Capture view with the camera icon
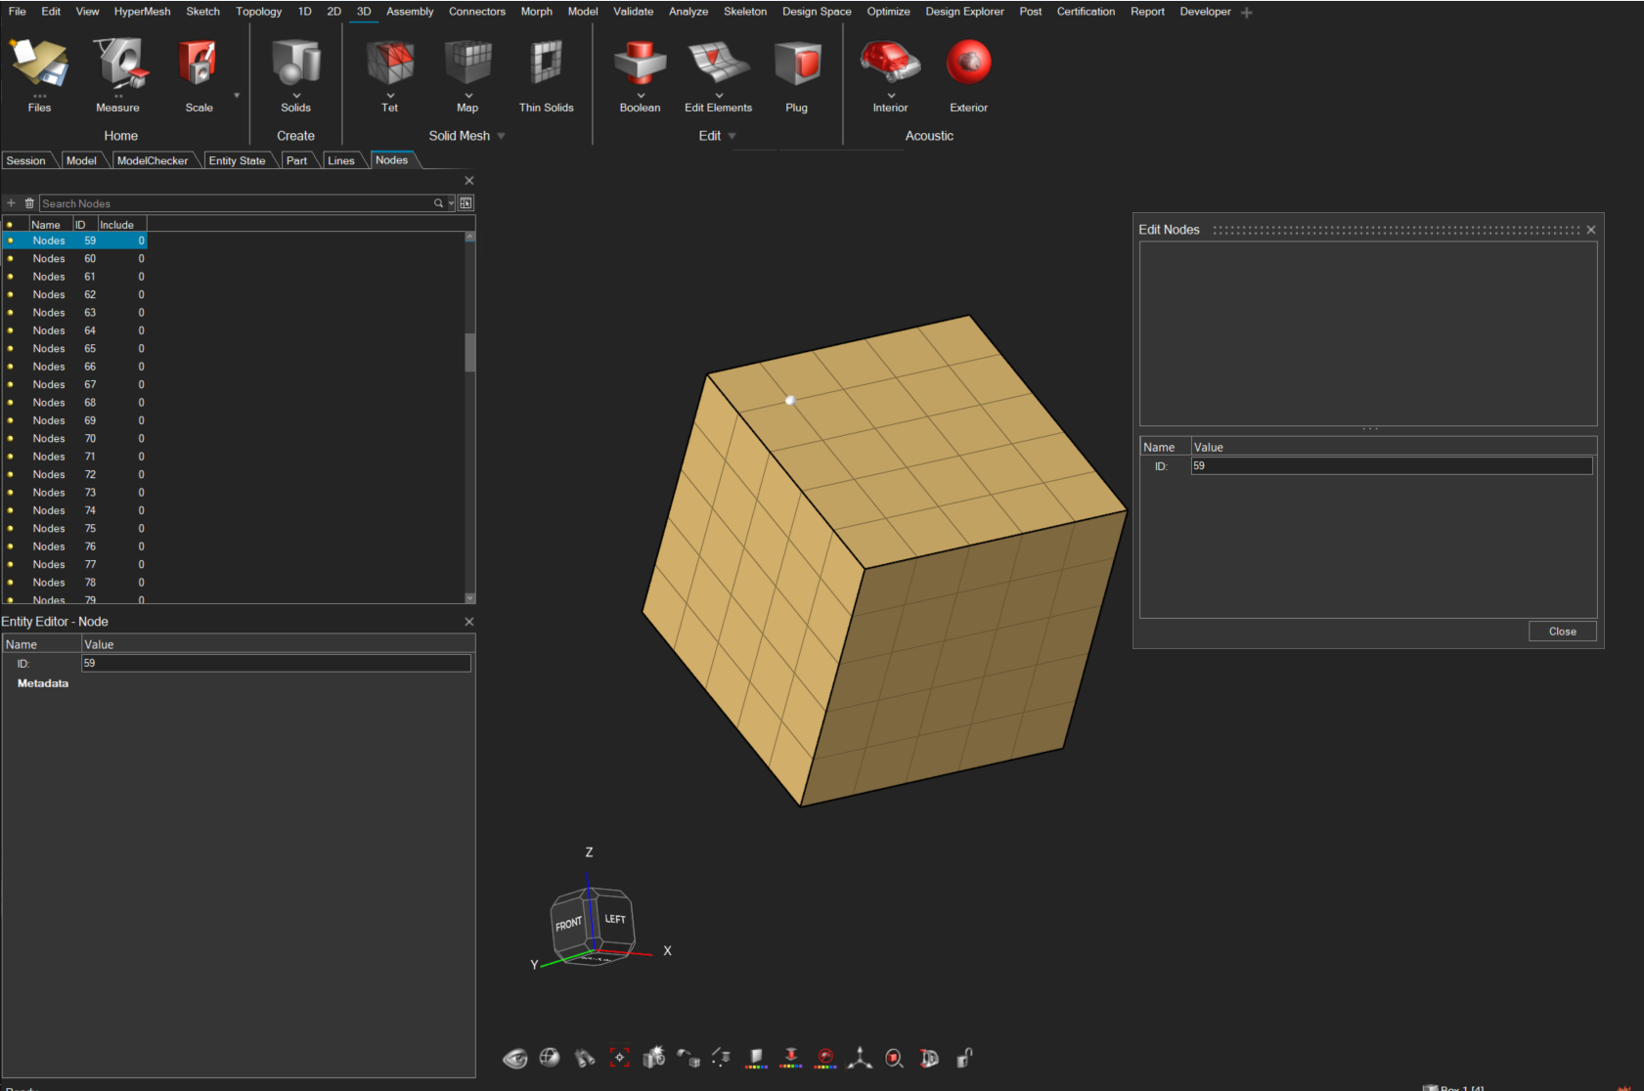This screenshot has height=1091, width=1644. coord(654,1058)
